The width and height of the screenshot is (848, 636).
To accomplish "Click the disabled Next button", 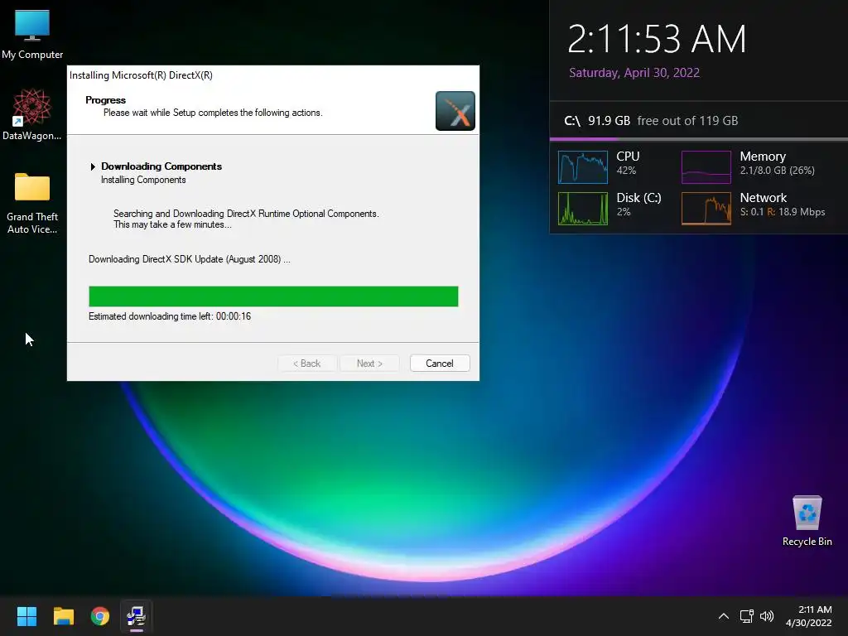I will pos(369,364).
